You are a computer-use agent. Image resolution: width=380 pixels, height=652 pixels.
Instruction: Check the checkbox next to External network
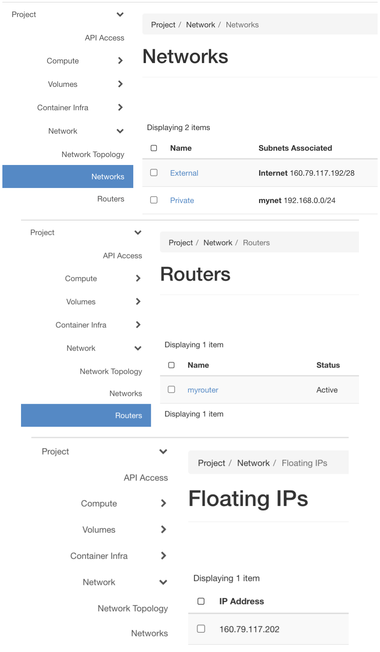[x=154, y=173]
